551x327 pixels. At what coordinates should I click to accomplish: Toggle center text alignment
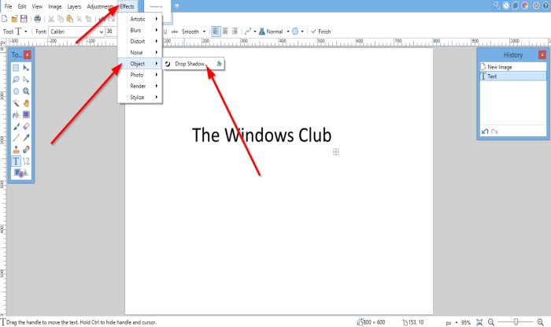point(225,32)
